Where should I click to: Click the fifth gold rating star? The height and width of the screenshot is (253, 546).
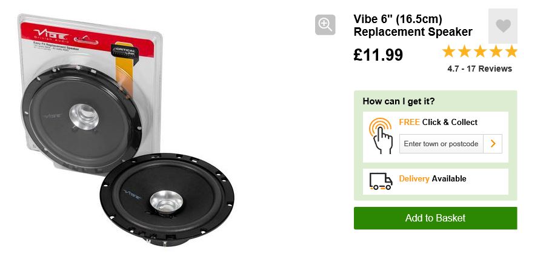point(511,51)
